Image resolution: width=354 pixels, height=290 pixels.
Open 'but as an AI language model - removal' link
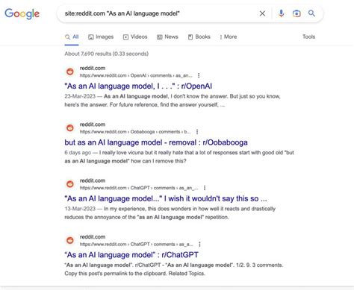[156, 142]
